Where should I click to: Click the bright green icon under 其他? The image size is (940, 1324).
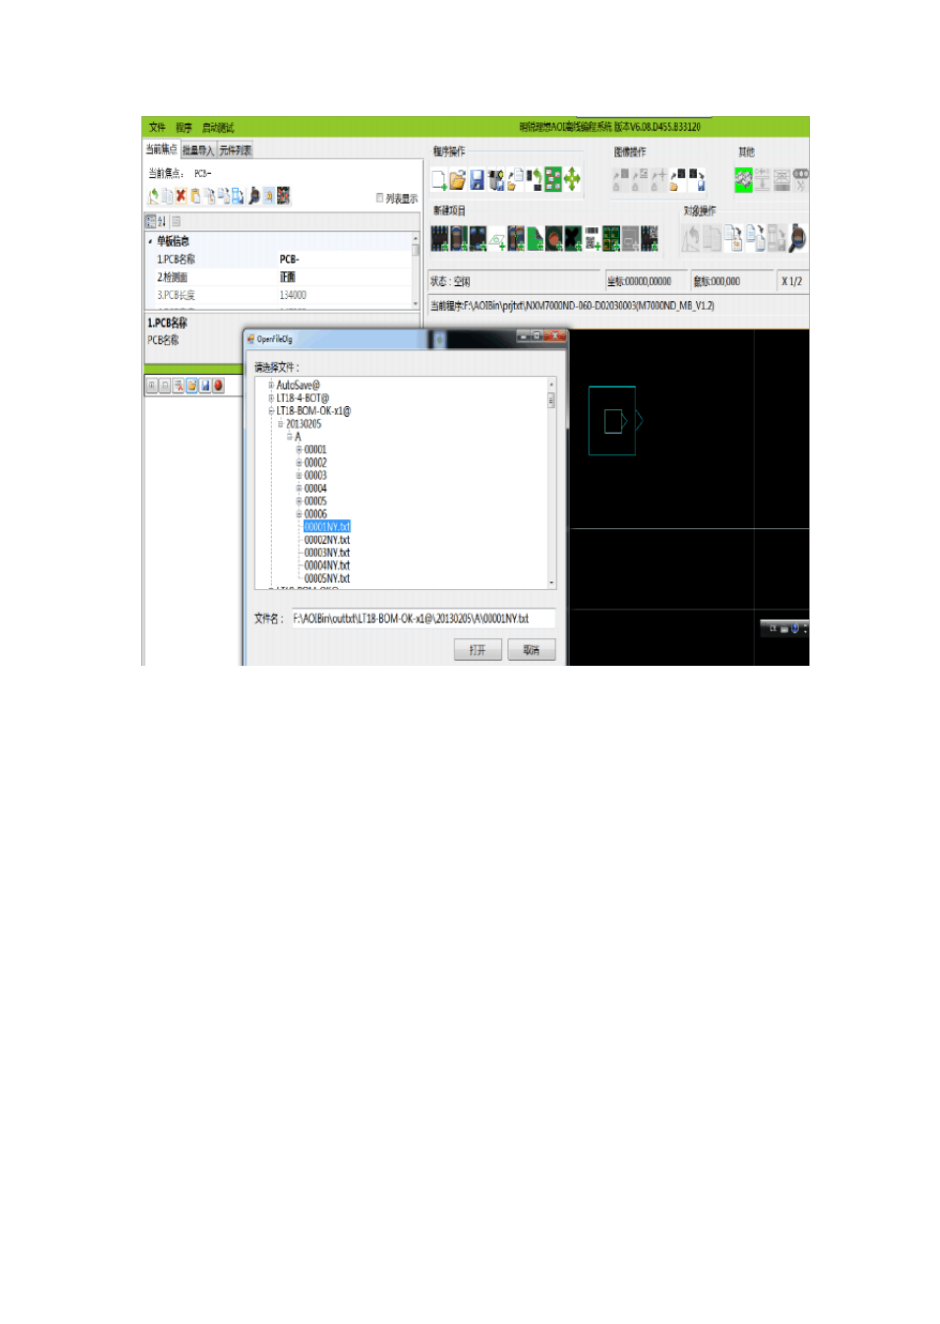click(743, 179)
